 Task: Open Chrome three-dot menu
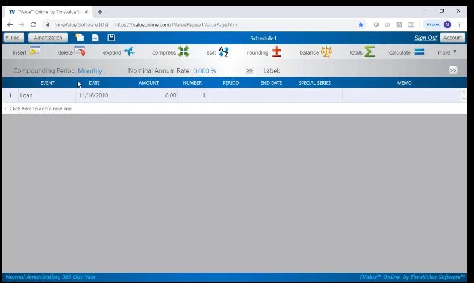pyautogui.click(x=459, y=24)
